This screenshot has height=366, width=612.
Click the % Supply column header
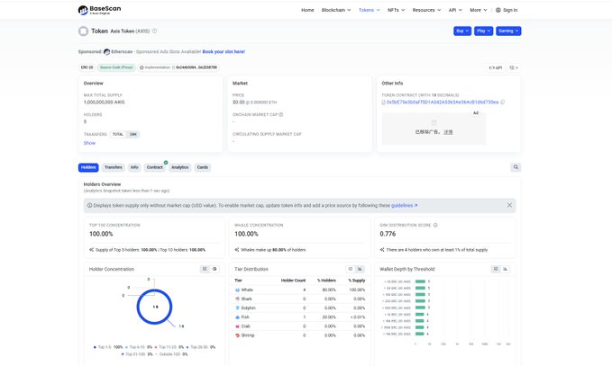[x=357, y=281]
